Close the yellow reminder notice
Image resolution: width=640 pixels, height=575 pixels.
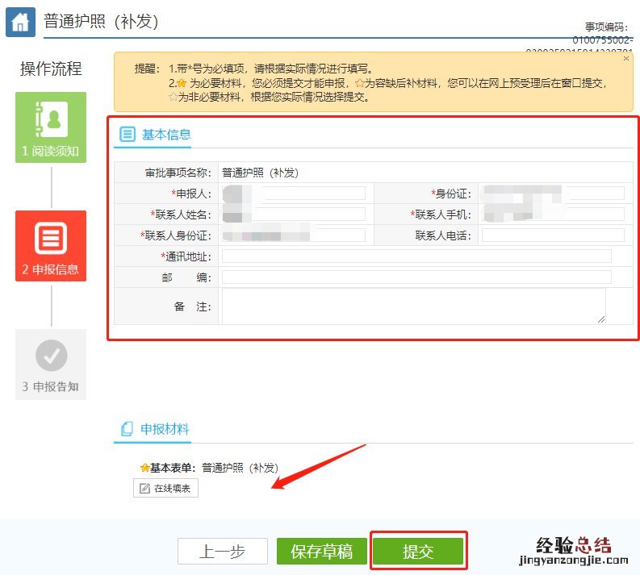click(626, 59)
